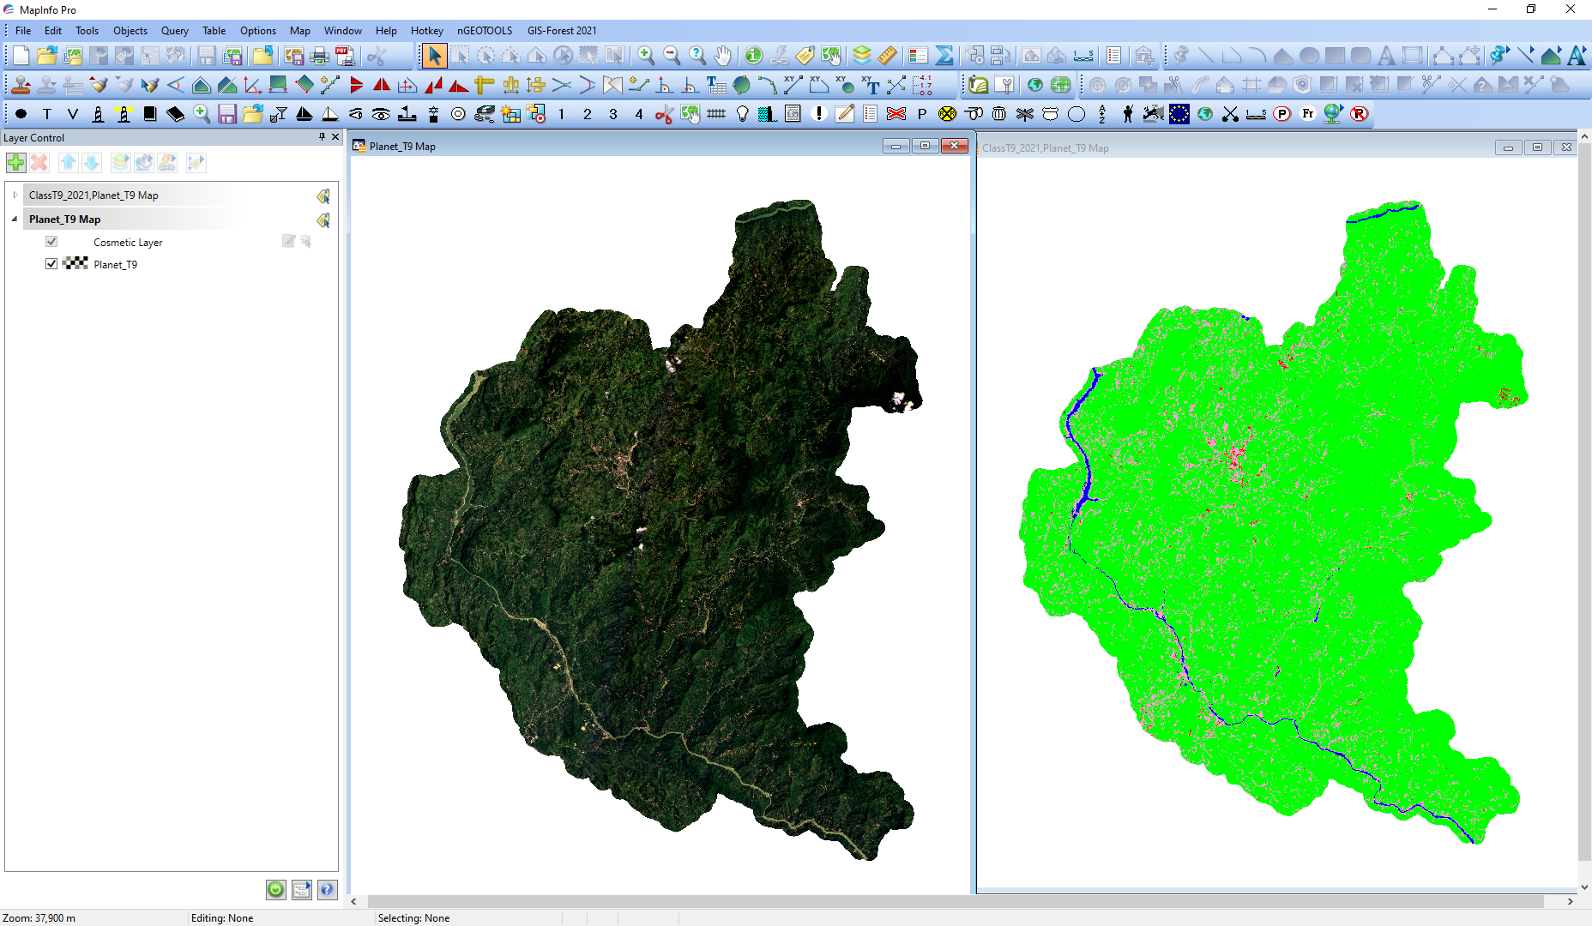Select the Cosmetic Layer row
Viewport: 1592px width, 926px height.
[x=172, y=242]
